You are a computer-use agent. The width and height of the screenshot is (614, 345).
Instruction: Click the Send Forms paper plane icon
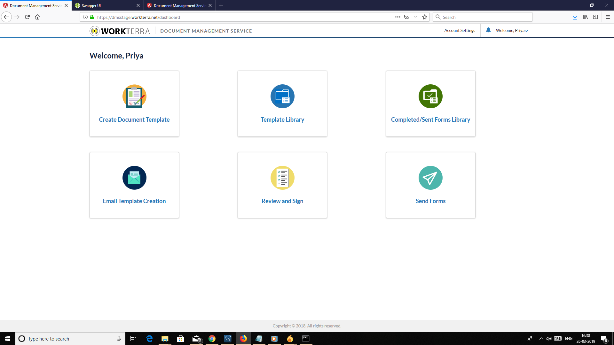(430, 178)
